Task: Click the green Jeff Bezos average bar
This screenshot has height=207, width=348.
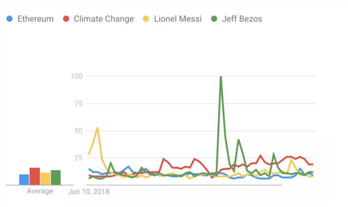Action: [x=56, y=178]
